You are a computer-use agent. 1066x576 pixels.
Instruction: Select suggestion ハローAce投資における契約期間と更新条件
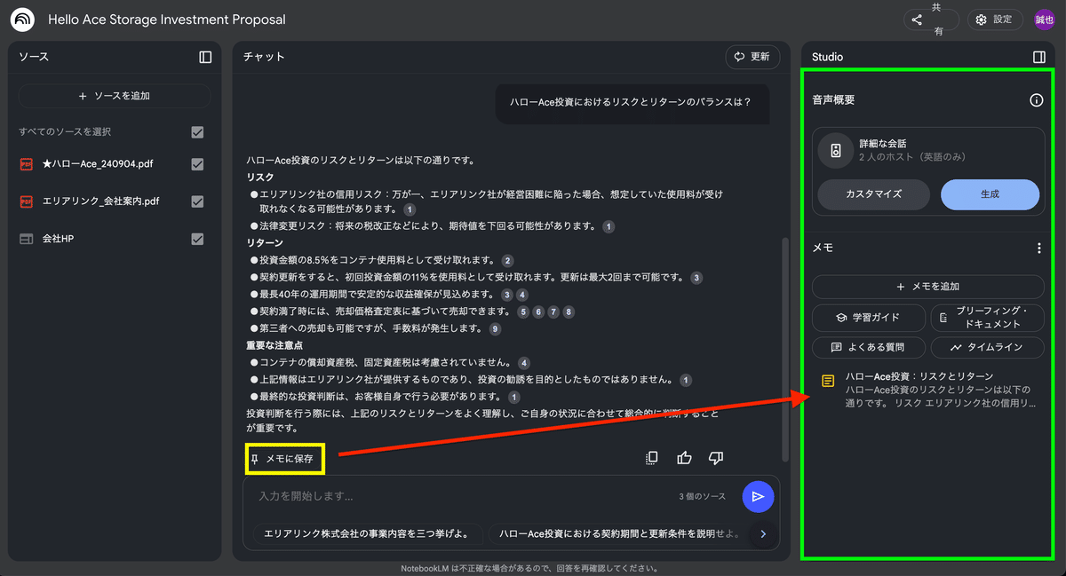click(619, 534)
